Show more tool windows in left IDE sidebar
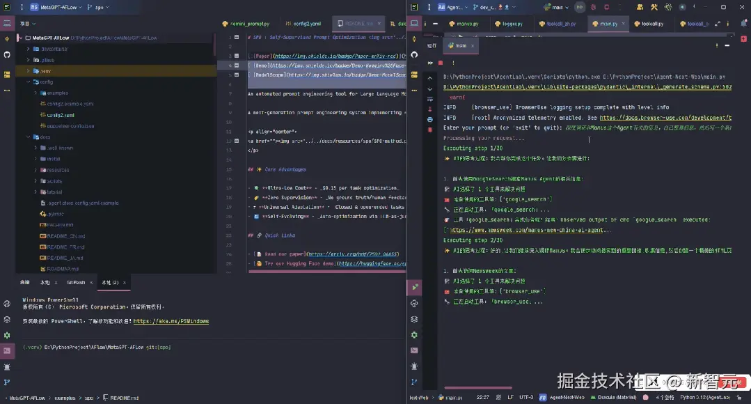Image resolution: width=751 pixels, height=404 pixels. click(x=7, y=90)
